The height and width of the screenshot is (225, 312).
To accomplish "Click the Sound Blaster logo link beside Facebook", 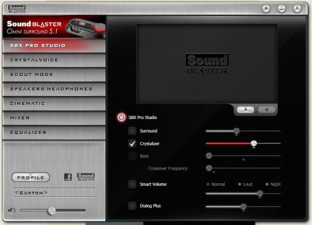I will click(x=85, y=177).
